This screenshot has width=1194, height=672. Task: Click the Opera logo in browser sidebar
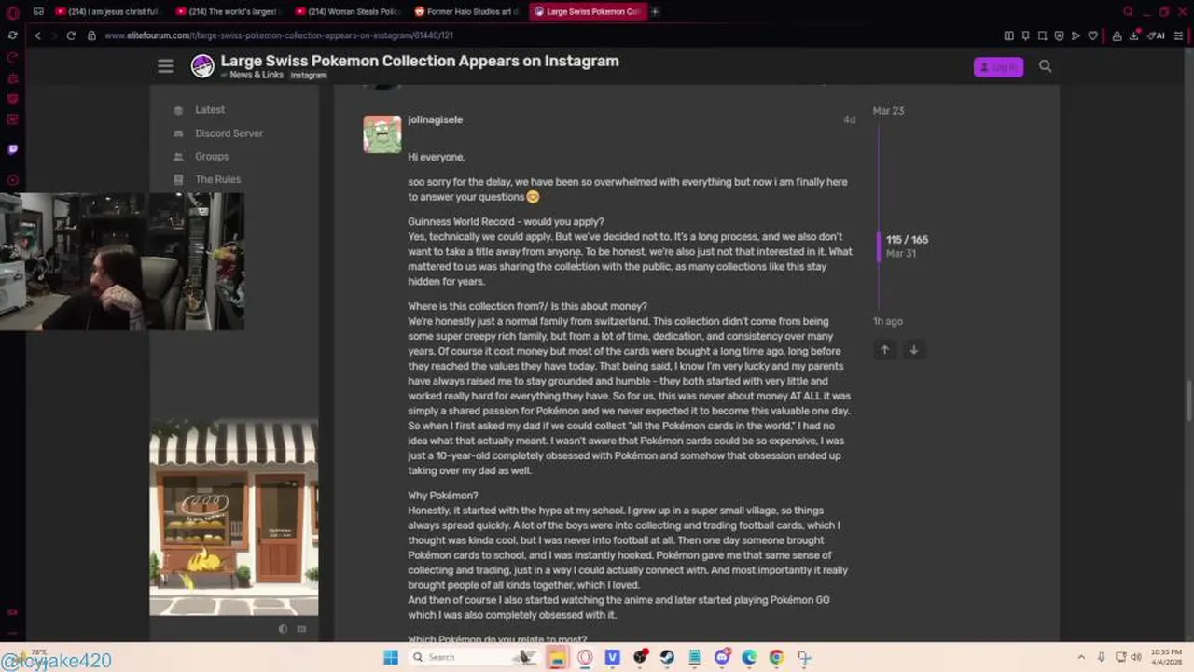[x=12, y=12]
